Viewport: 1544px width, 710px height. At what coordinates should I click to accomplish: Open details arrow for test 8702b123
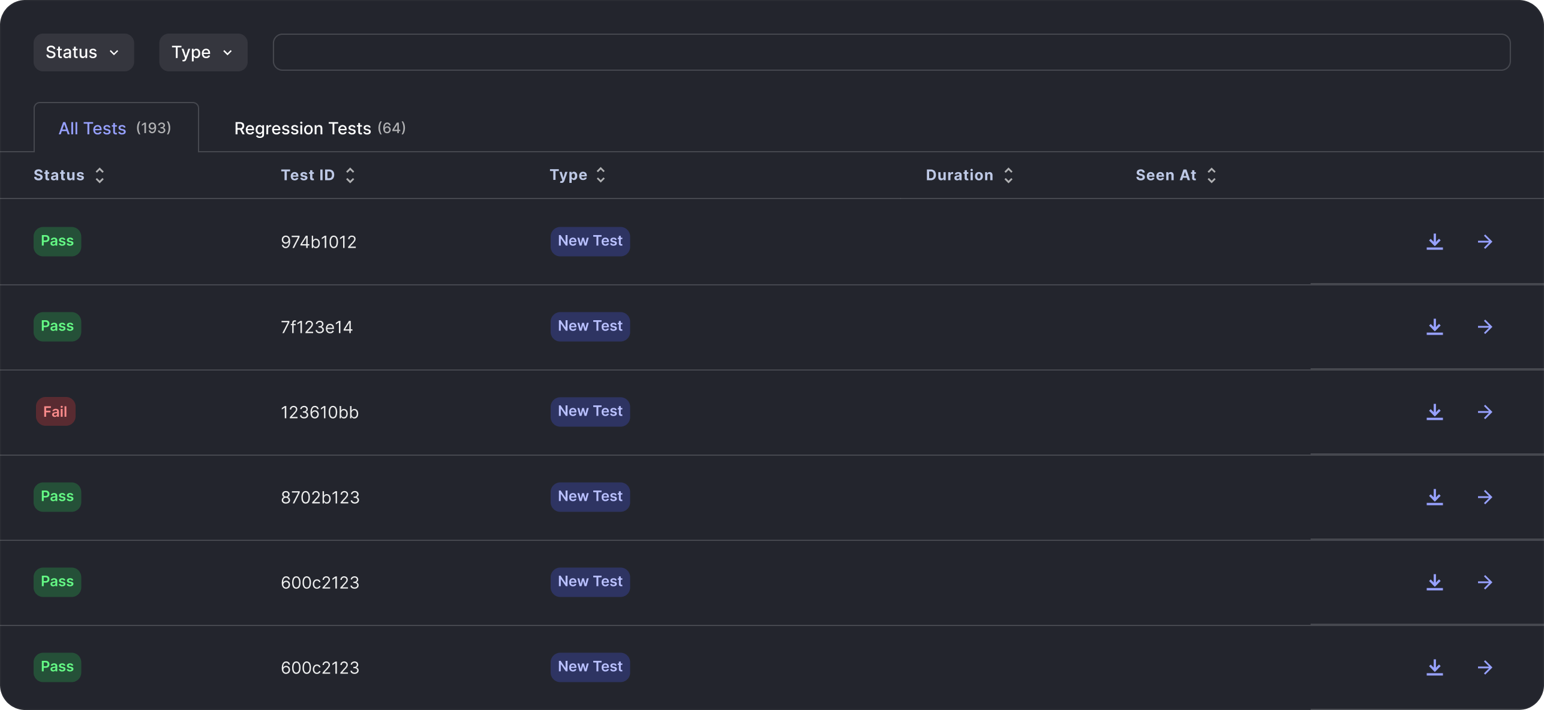(x=1485, y=497)
